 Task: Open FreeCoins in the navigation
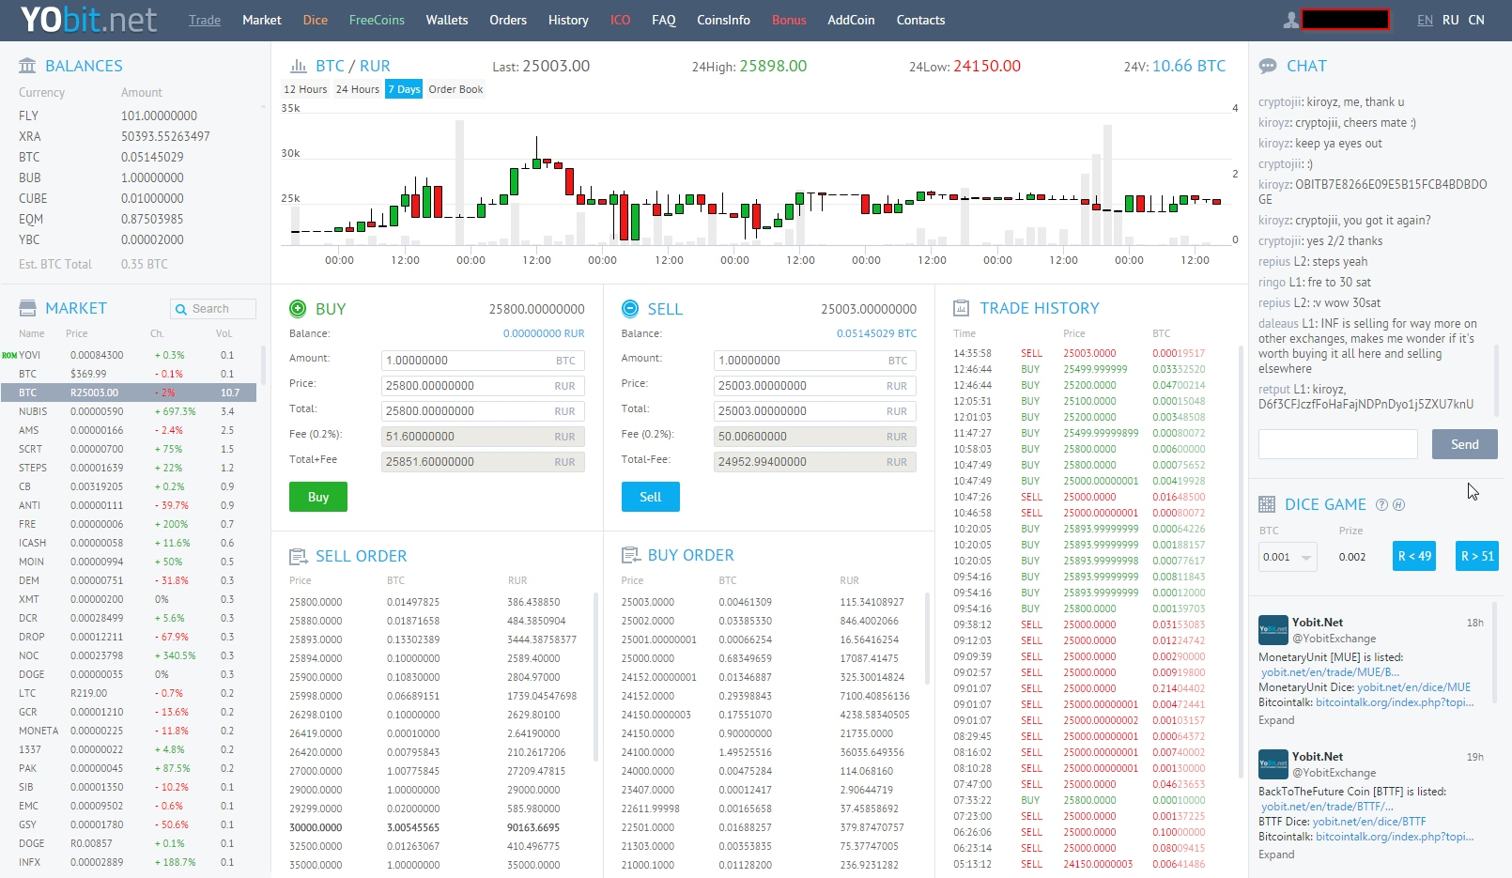377,20
